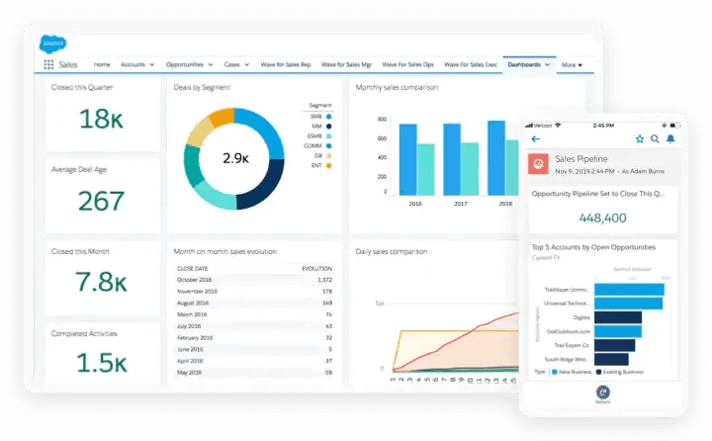Viewport: 712px width, 441px height.
Task: Open Wave For Sales Ops tab
Action: click(407, 64)
